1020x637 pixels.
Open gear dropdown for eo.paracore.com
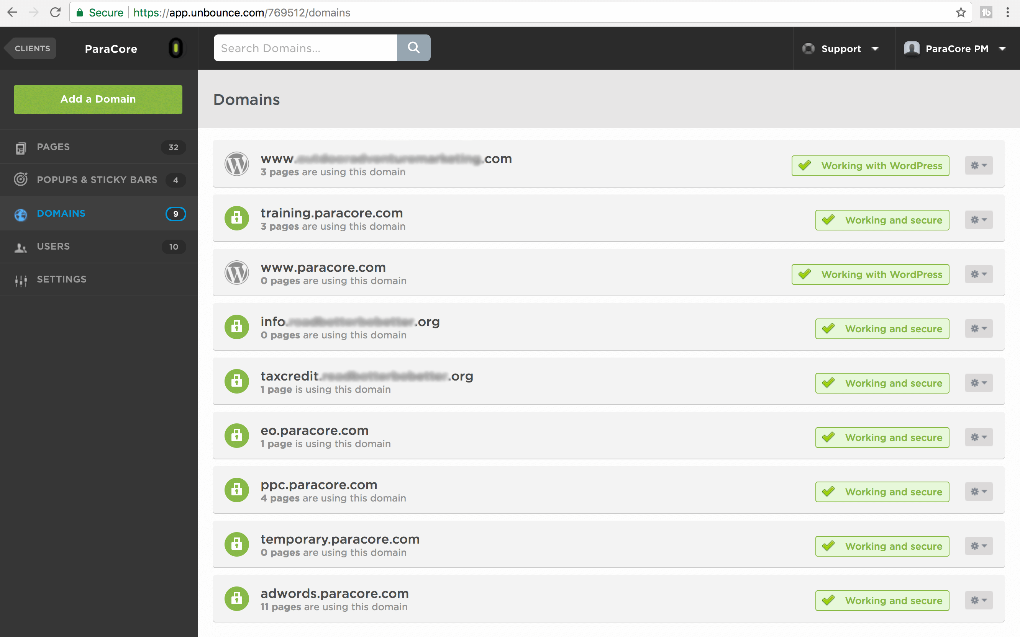pyautogui.click(x=979, y=437)
